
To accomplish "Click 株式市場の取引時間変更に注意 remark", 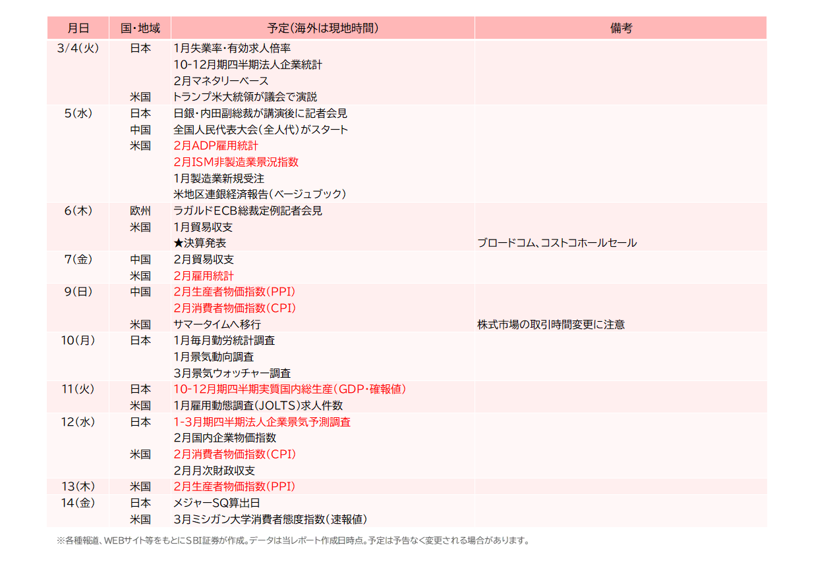I will [551, 324].
